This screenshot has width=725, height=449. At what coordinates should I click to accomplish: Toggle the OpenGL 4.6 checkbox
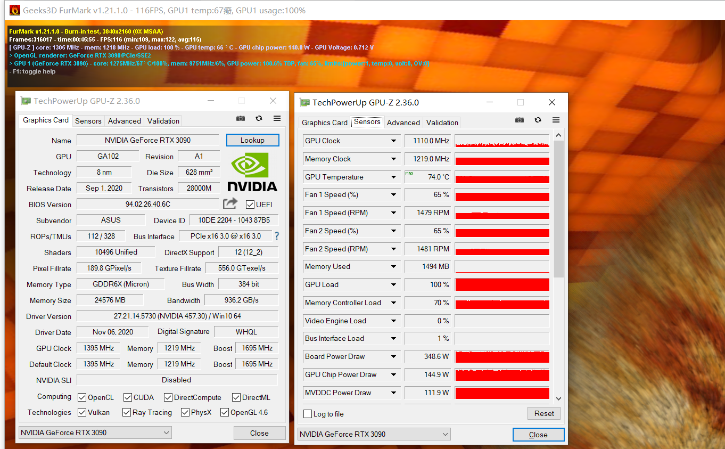tap(225, 412)
